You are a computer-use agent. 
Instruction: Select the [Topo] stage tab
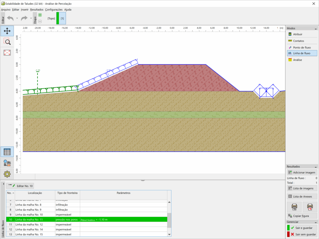(51, 18)
